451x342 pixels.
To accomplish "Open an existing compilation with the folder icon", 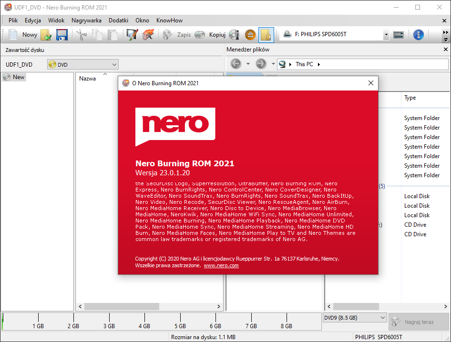I will coord(46,35).
